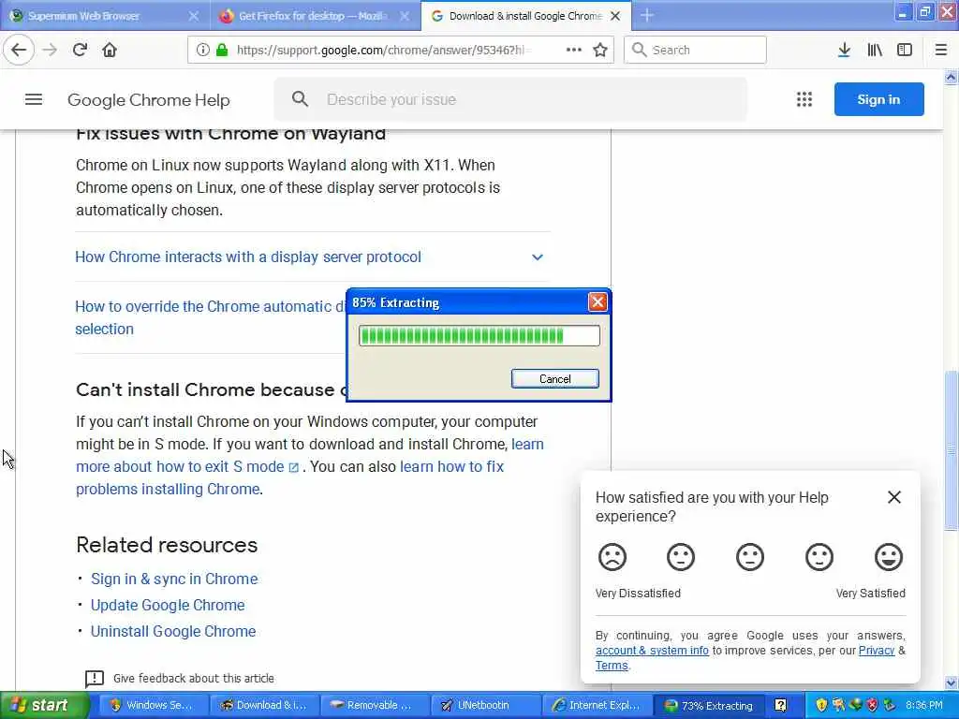Click the green padlock security icon
The width and height of the screenshot is (959, 719).
coord(222,50)
